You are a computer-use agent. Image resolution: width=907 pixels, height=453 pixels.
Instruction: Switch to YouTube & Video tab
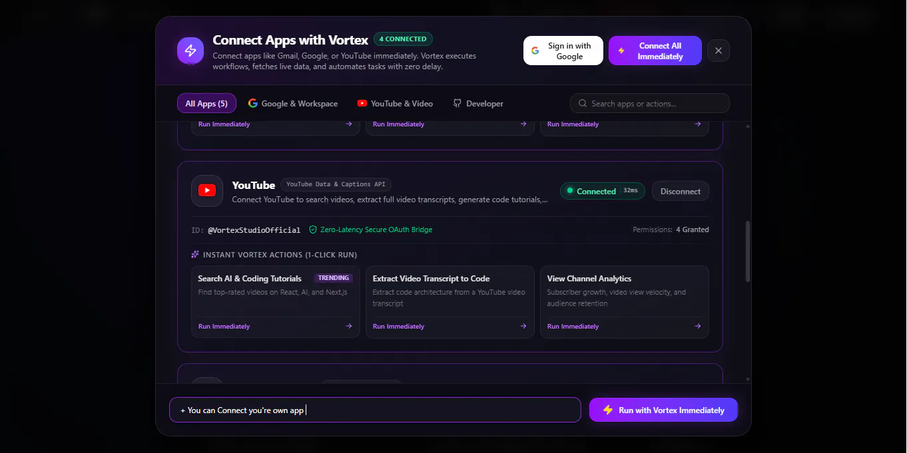395,103
